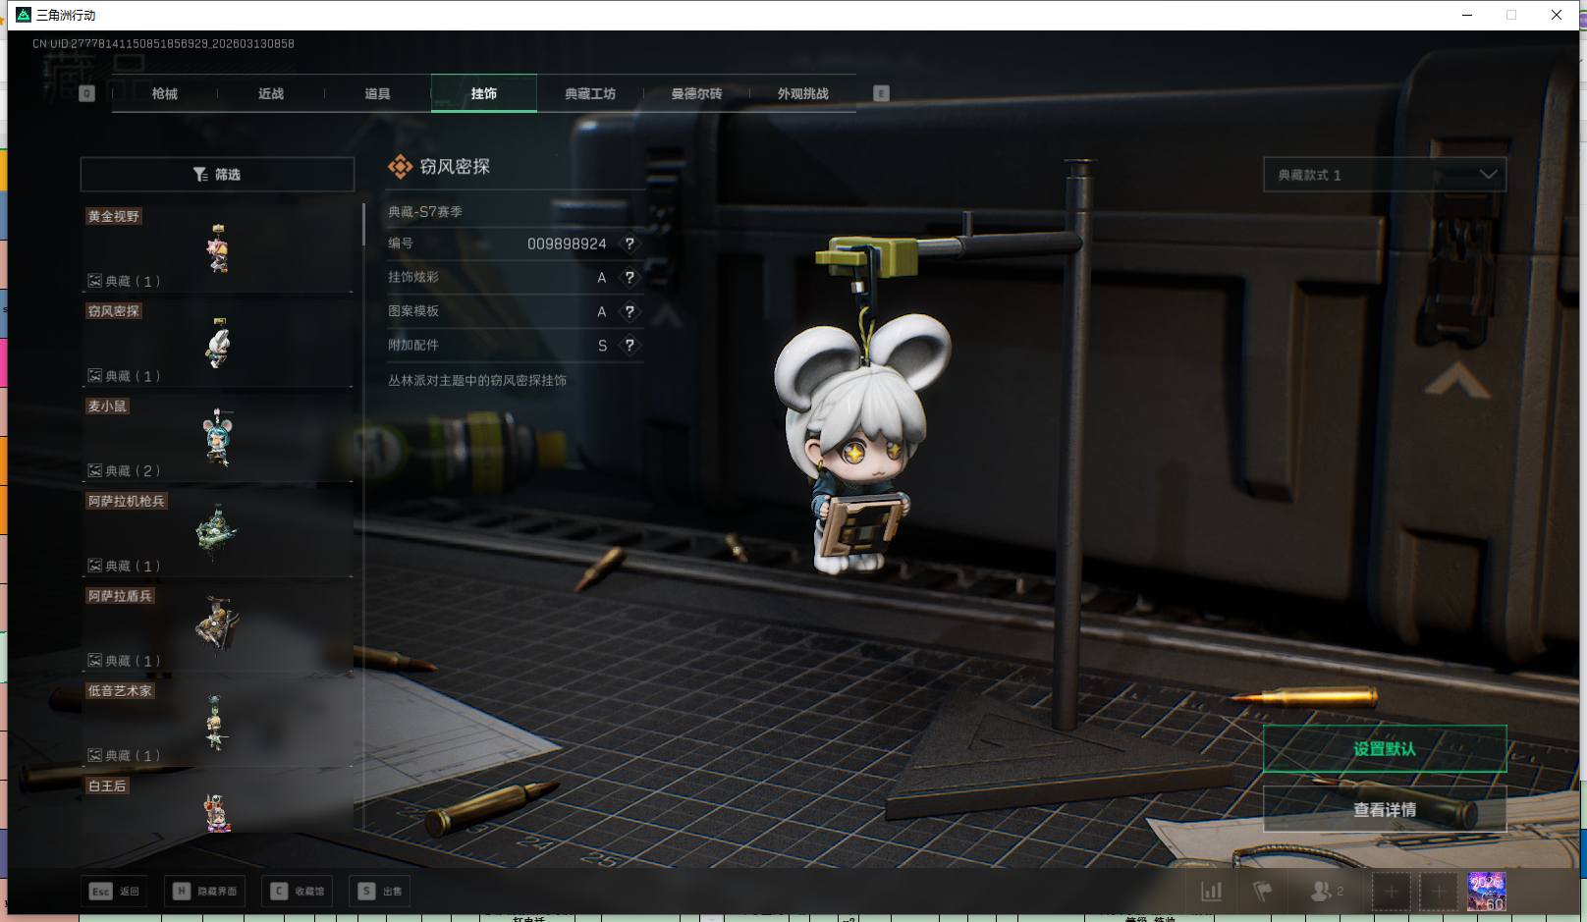Select the 麦小鼠 charm thumbnail
1587x922 pixels.
coord(217,437)
